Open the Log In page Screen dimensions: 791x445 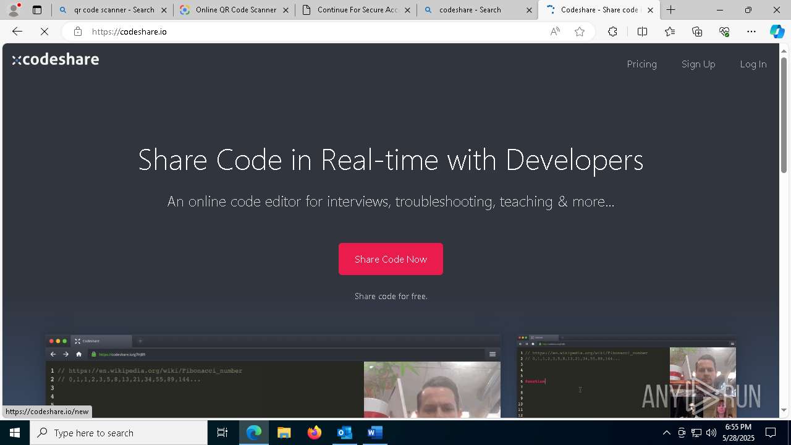click(753, 64)
